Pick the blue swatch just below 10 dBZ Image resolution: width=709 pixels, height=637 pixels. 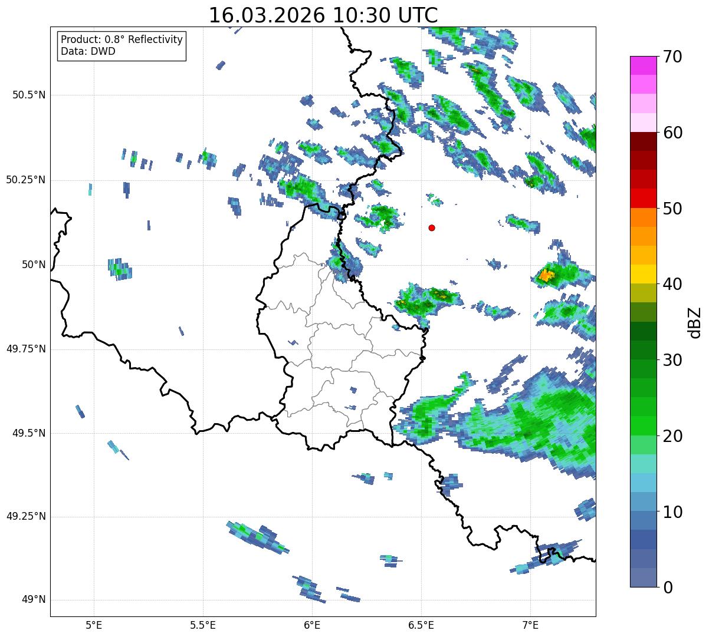pyautogui.click(x=644, y=521)
